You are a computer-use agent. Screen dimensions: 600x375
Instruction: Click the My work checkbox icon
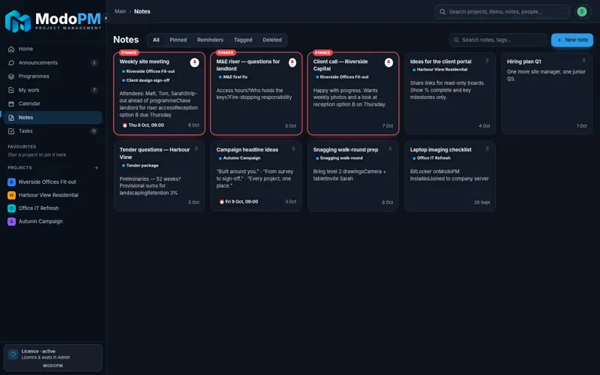click(11, 90)
